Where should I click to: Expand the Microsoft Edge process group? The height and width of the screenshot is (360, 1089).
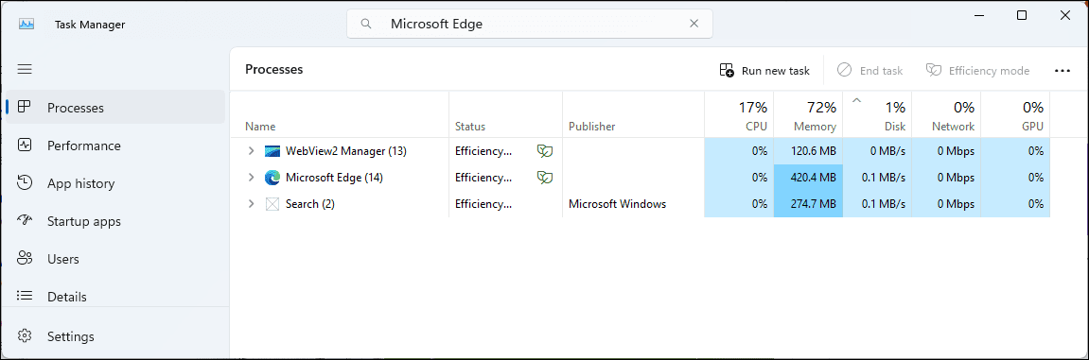252,178
